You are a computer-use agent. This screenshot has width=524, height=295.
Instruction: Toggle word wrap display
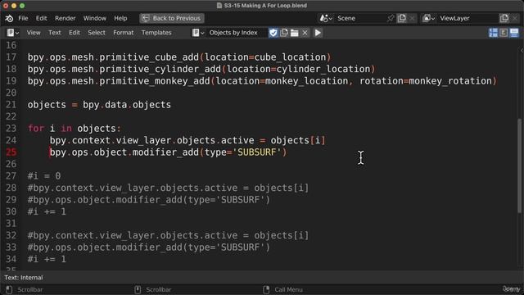[x=504, y=33]
